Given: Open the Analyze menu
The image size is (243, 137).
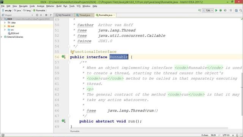Looking at the screenshot, I should coord(41,6).
